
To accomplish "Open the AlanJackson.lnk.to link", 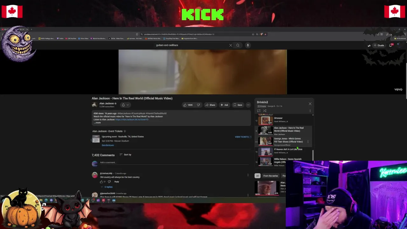I will click(x=132, y=120).
